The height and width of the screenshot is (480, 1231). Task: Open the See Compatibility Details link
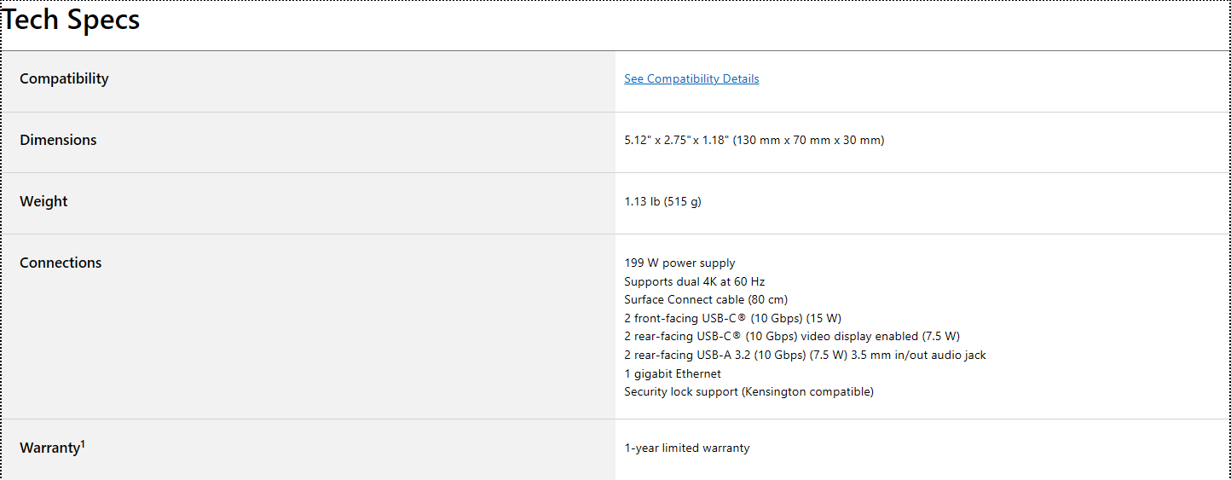tap(691, 79)
